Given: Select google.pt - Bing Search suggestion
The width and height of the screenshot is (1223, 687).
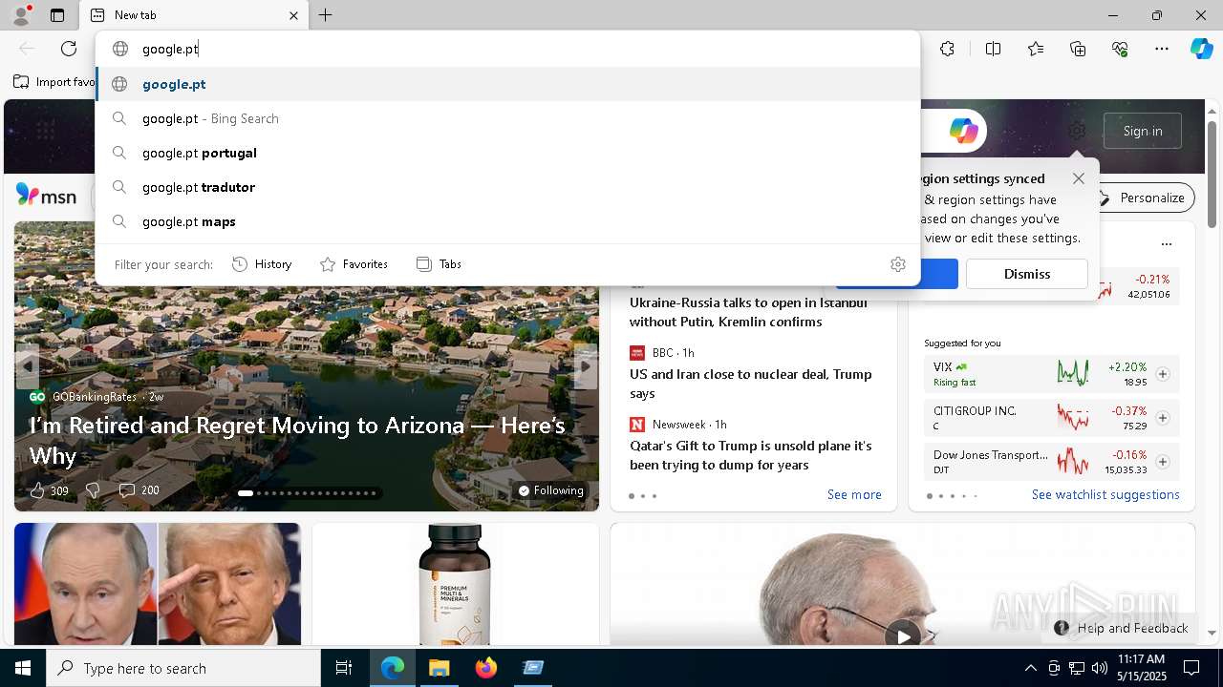Looking at the screenshot, I should [507, 118].
